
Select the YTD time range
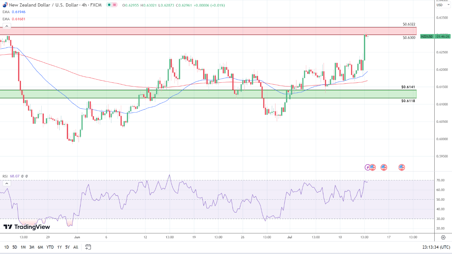[50, 247]
